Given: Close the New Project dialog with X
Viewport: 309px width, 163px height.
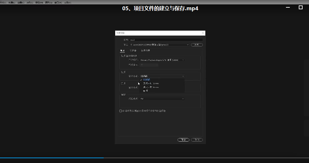Looking at the screenshot, I should 203,33.
